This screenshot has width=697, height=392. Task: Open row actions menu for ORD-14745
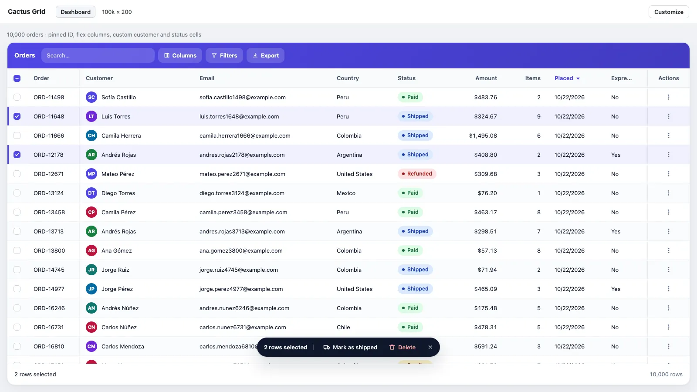pos(669,270)
